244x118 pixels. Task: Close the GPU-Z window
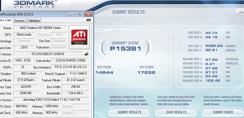(x=88, y=14)
